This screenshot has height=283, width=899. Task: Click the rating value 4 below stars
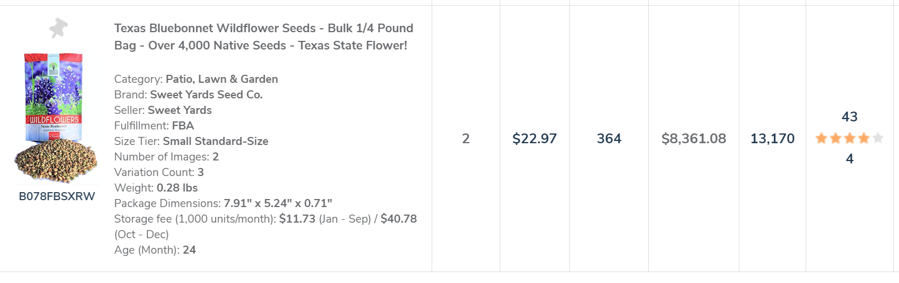(x=849, y=159)
